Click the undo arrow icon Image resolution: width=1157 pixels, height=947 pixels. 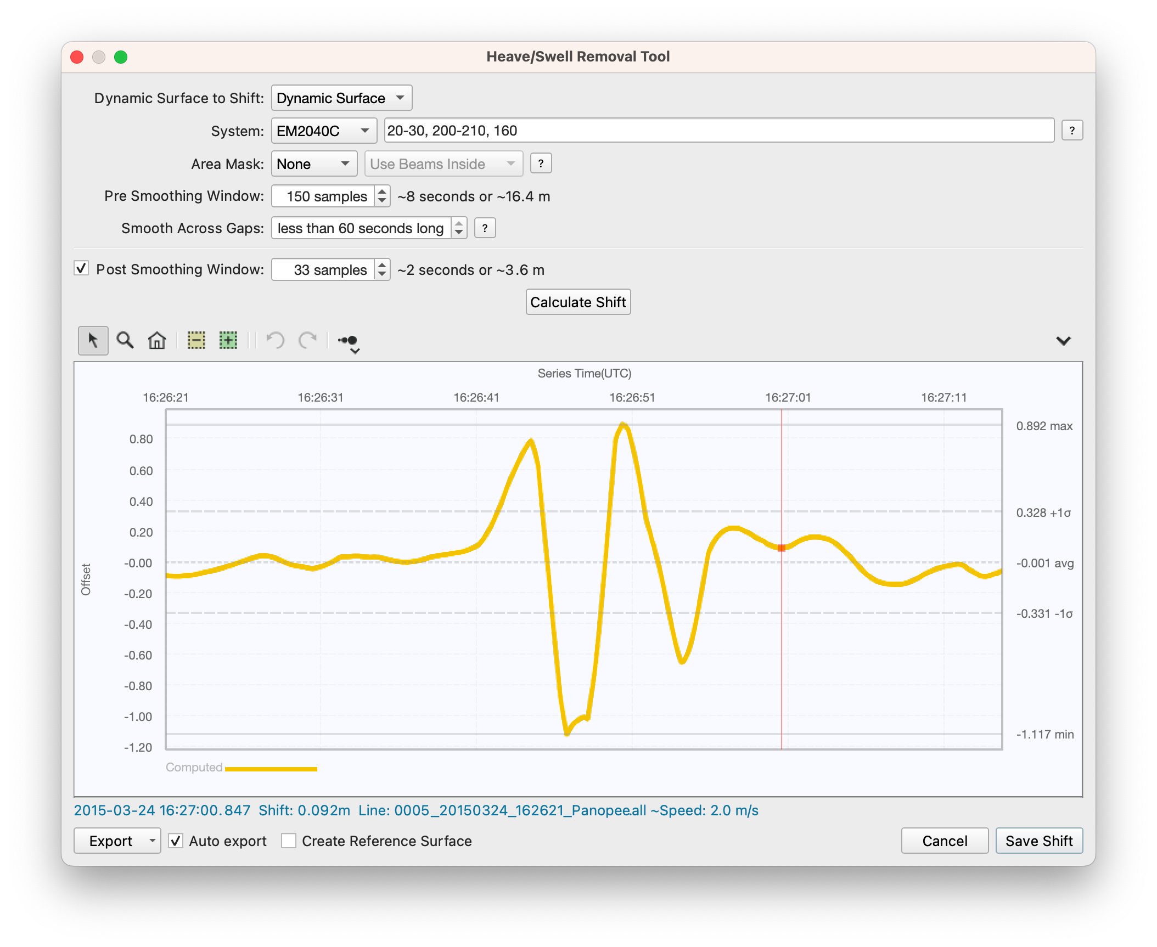(275, 341)
